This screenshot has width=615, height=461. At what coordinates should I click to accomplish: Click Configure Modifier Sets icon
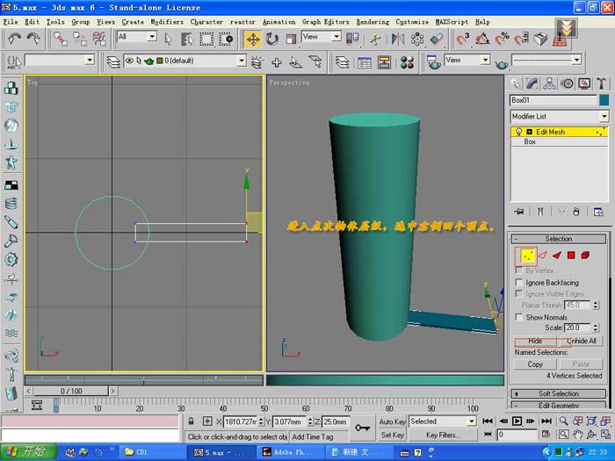pyautogui.click(x=598, y=212)
